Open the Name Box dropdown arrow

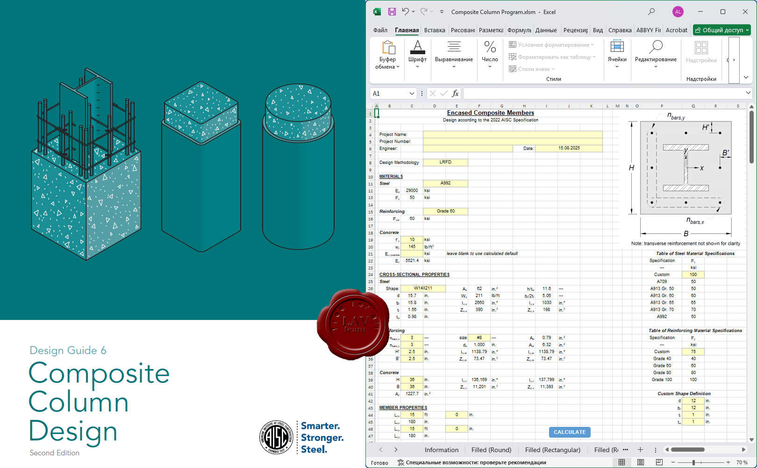click(x=412, y=93)
